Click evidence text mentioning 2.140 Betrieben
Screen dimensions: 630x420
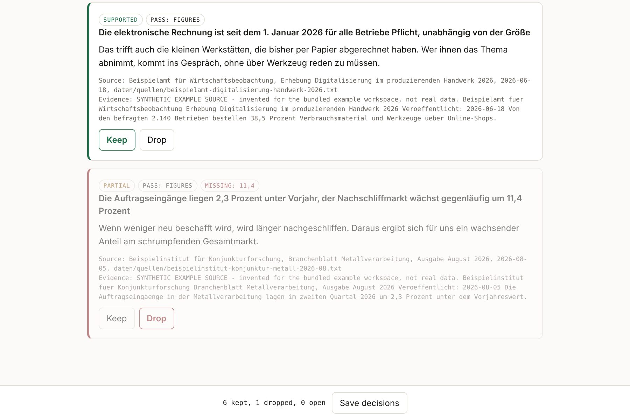pyautogui.click(x=311, y=109)
